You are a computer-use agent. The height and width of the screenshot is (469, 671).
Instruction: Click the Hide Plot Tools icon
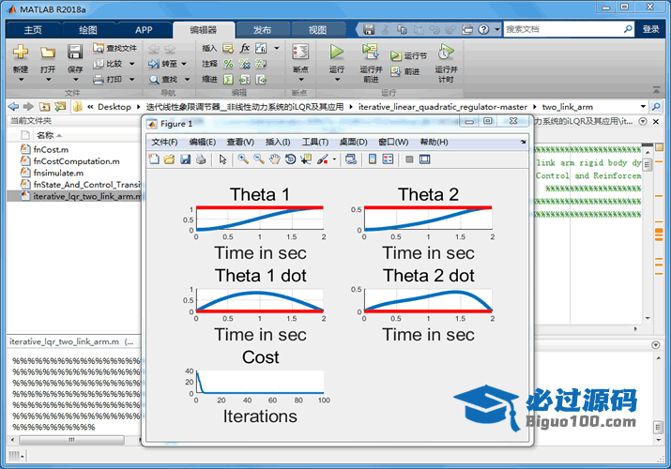(409, 159)
